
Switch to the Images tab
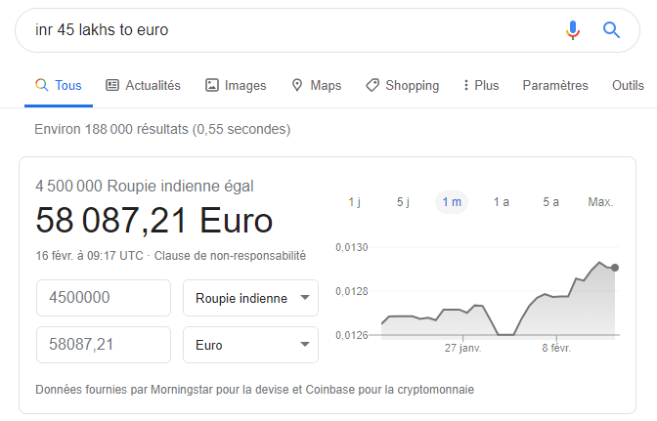tap(236, 86)
